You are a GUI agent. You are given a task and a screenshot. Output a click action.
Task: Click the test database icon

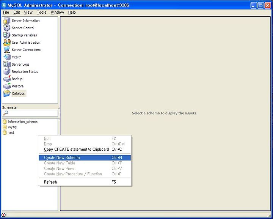coord(5,132)
